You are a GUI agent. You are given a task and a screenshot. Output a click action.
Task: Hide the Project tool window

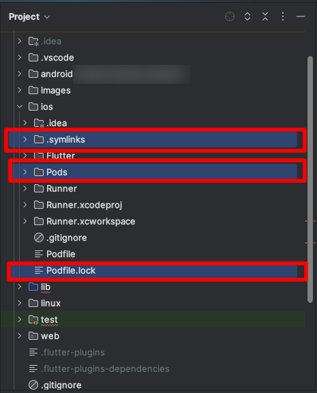click(x=301, y=17)
